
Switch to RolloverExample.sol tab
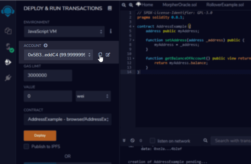225,5
